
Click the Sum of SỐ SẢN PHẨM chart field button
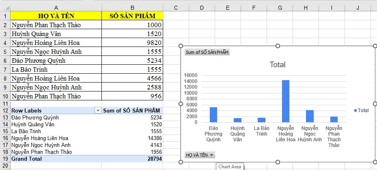207,52
